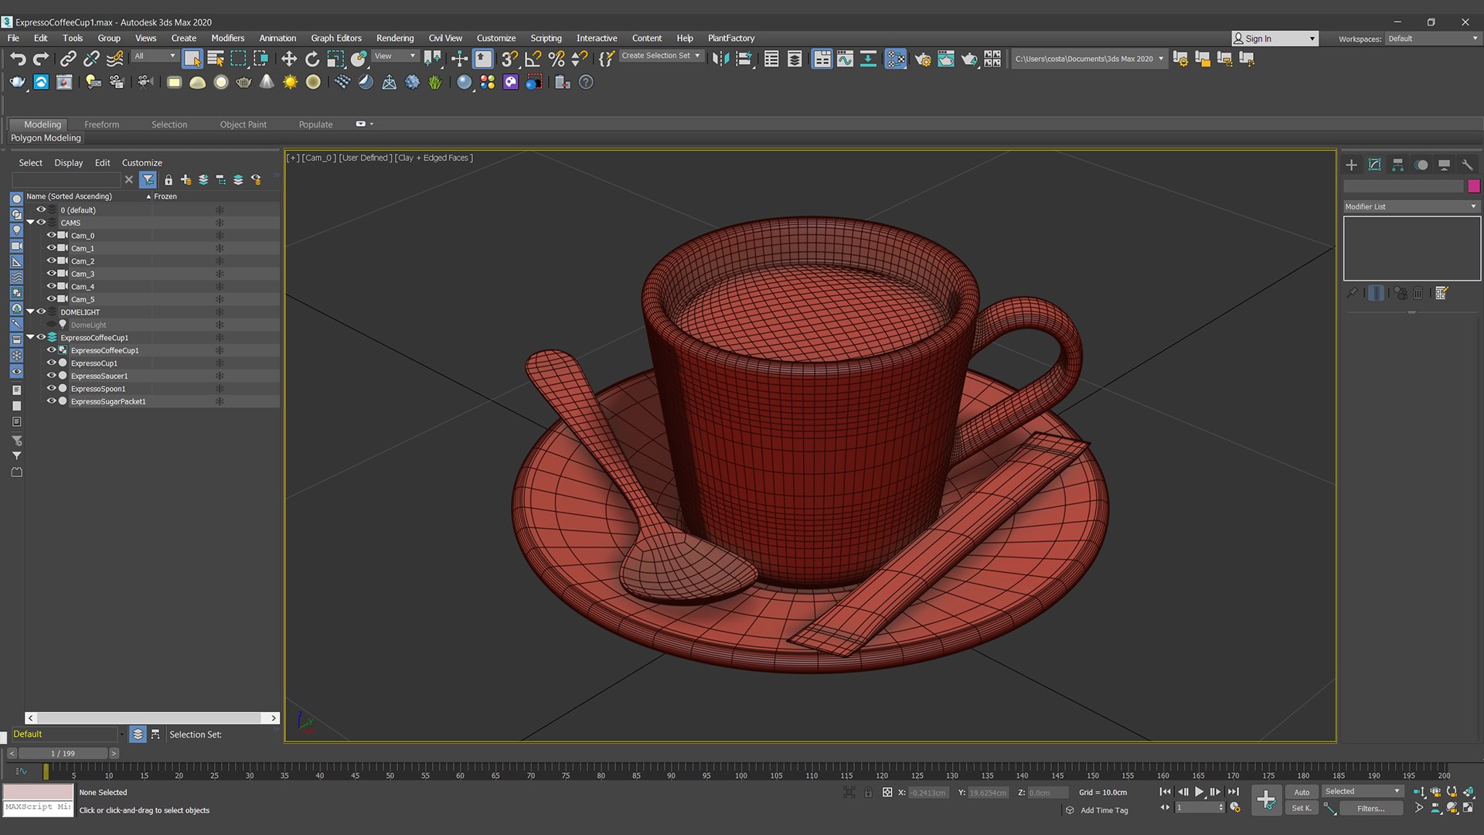1484x835 pixels.
Task: Open the Customize menu in Scene Explorer
Action: click(141, 163)
